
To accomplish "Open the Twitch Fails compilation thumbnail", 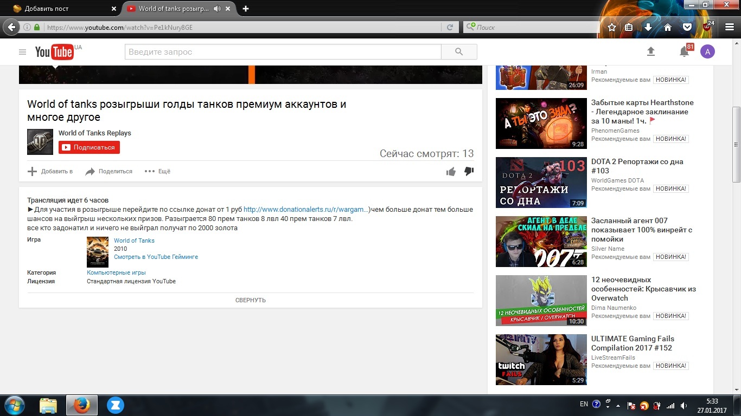I will tap(541, 360).
